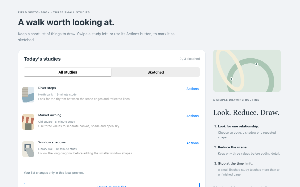Click the Field Sketchbook eyebrow label

pyautogui.click(x=54, y=12)
